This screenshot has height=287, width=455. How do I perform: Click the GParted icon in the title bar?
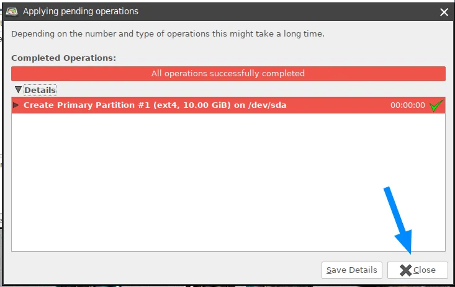coord(12,12)
